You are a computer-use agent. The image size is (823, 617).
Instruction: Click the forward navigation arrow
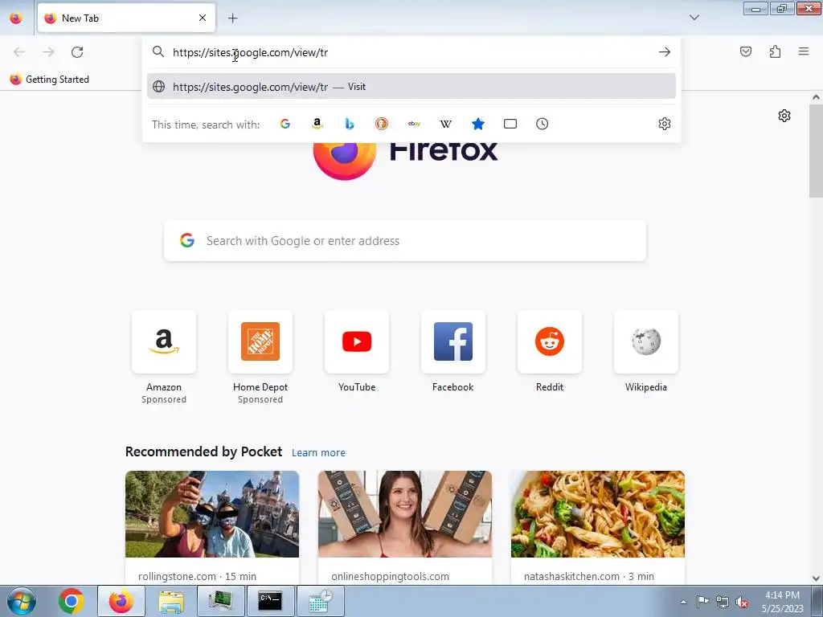(x=48, y=52)
